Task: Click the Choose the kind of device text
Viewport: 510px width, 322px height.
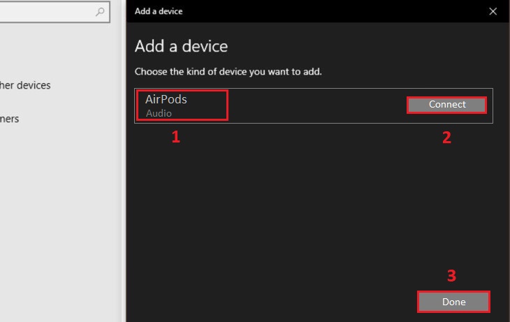Action: pyautogui.click(x=228, y=71)
